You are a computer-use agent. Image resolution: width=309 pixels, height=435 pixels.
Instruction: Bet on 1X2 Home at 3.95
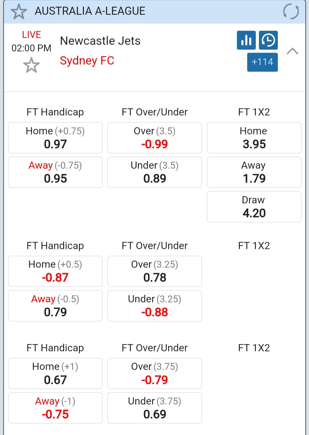click(x=254, y=138)
